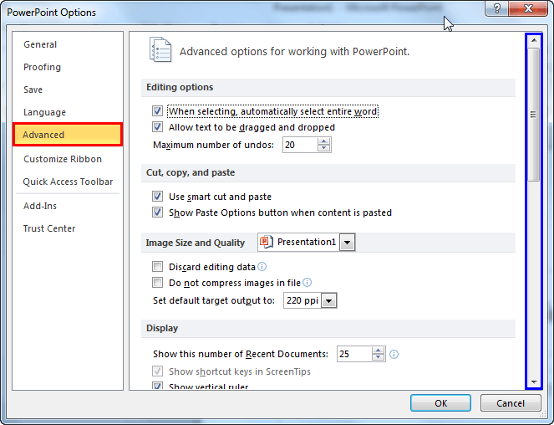Open the 220 ppi target output dropdown
This screenshot has width=554, height=425.
(328, 301)
